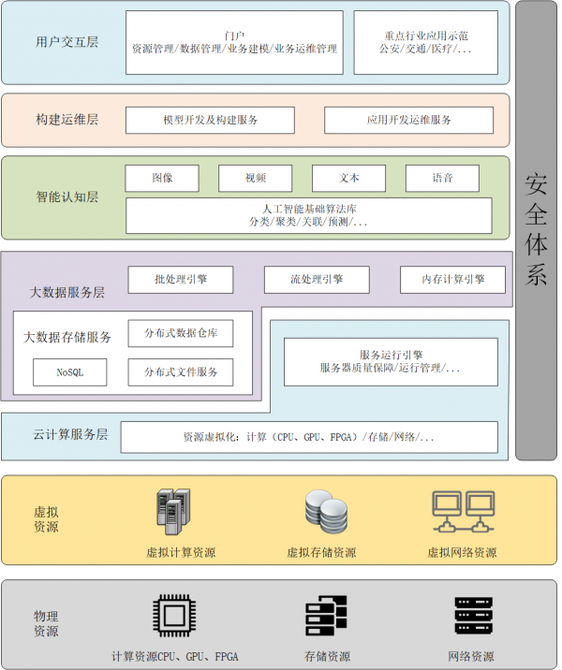Click the 模型开发及构建服务 box
The height and width of the screenshot is (670, 562).
[x=210, y=120]
